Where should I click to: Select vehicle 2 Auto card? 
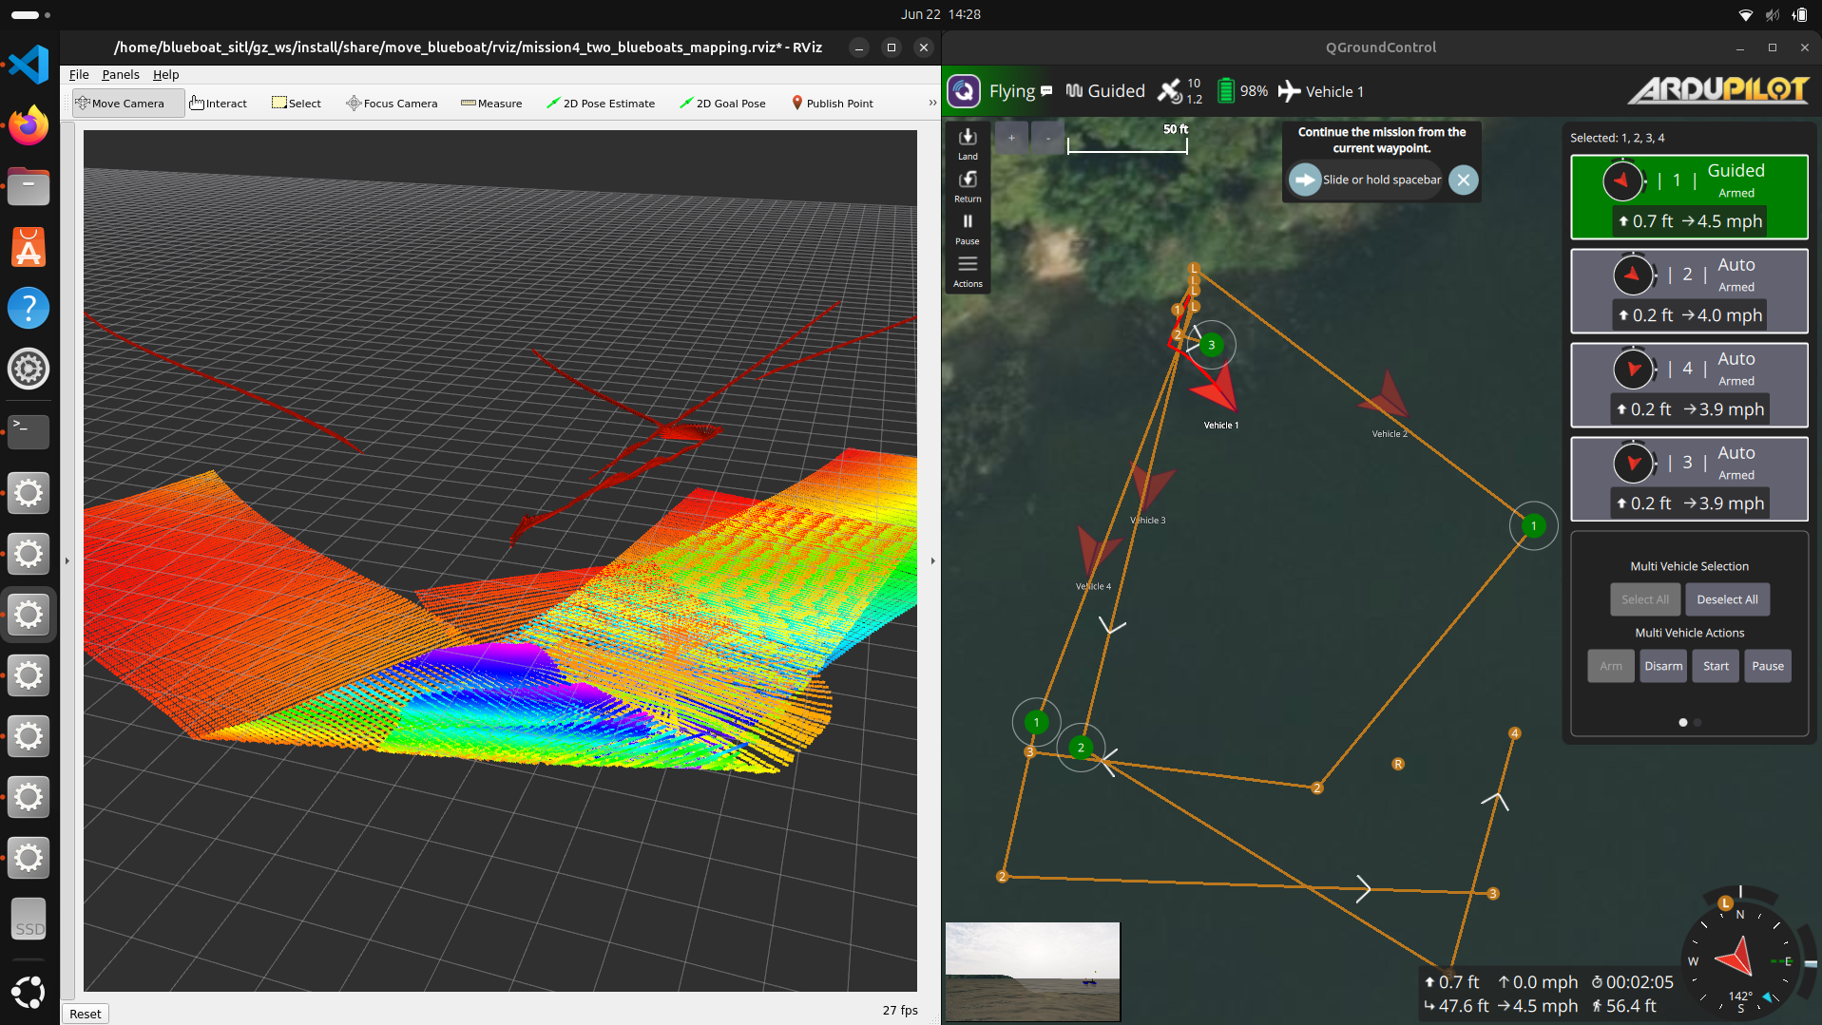[x=1689, y=291]
